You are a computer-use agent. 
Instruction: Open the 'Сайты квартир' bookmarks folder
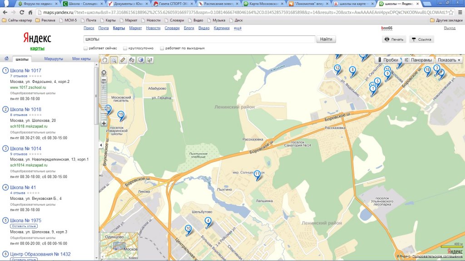tap(17, 20)
